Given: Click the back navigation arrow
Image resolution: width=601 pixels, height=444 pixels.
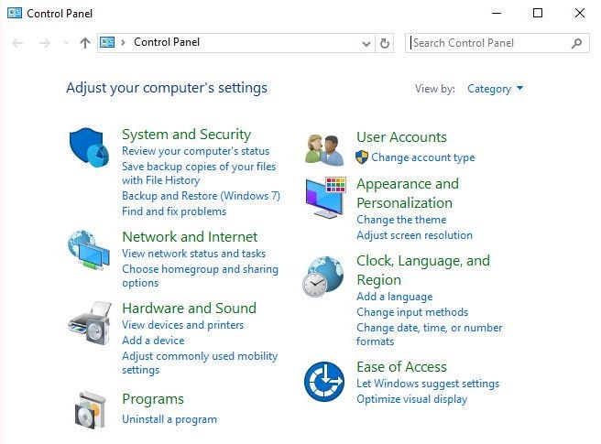Looking at the screenshot, I should (17, 43).
